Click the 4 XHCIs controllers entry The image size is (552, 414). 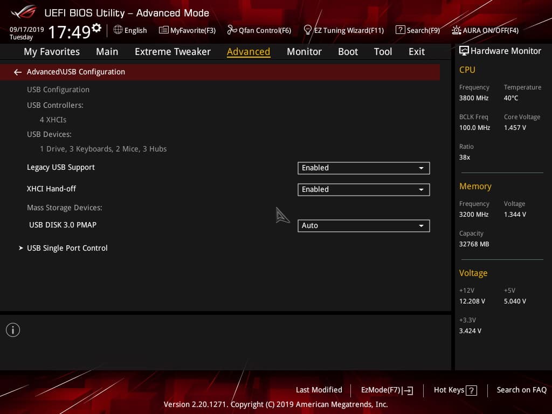pyautogui.click(x=53, y=120)
